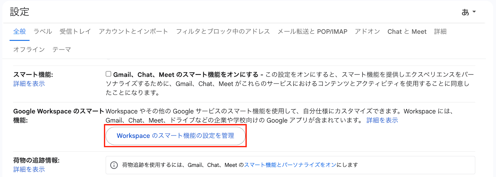Switch to the テーマ tab
Screen dimensions: 496x177
[x=62, y=50]
